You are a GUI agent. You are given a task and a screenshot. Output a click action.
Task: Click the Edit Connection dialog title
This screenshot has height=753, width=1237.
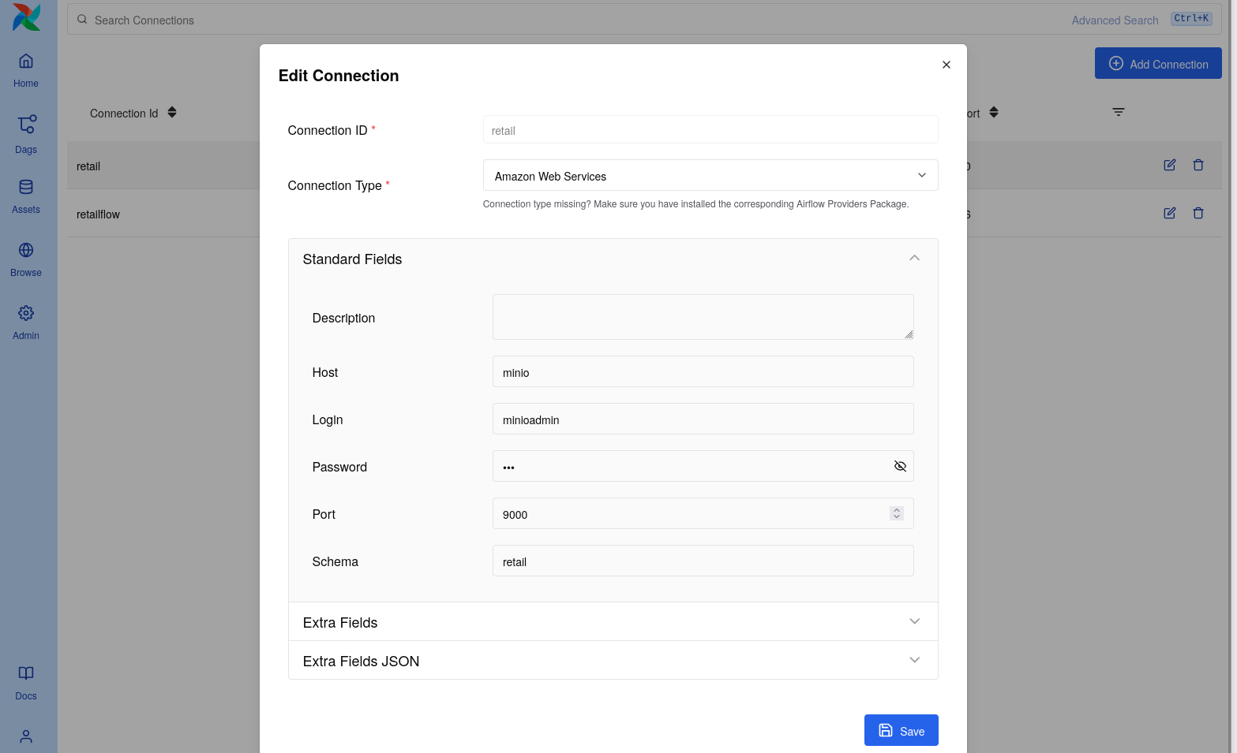[339, 76]
